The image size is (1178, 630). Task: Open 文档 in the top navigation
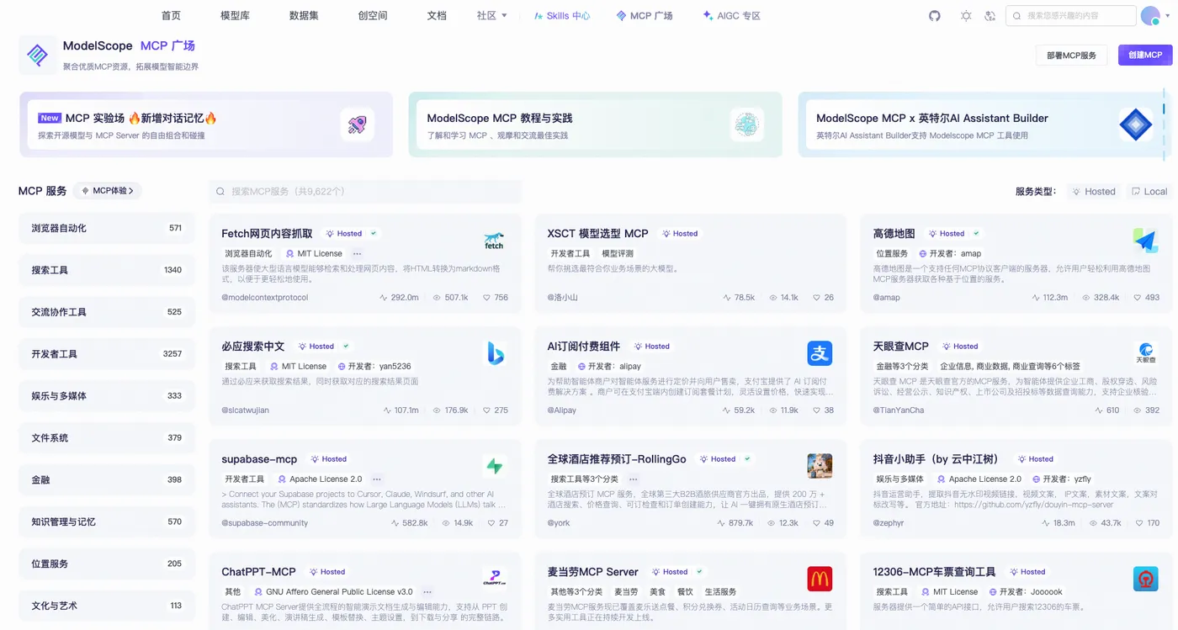tap(437, 16)
